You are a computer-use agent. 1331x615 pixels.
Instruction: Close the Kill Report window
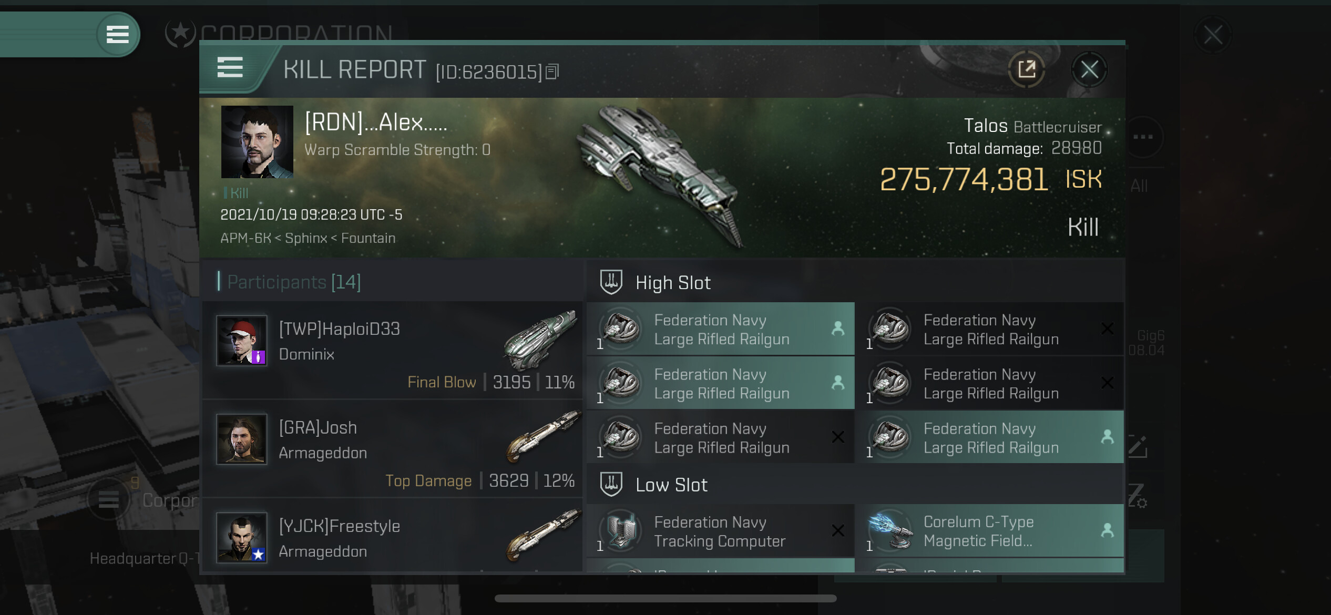coord(1089,69)
